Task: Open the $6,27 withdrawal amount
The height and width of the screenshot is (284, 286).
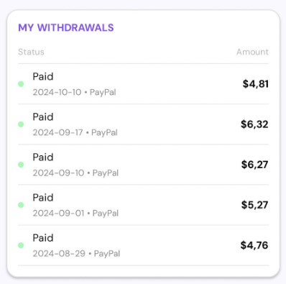Action: tap(254, 165)
